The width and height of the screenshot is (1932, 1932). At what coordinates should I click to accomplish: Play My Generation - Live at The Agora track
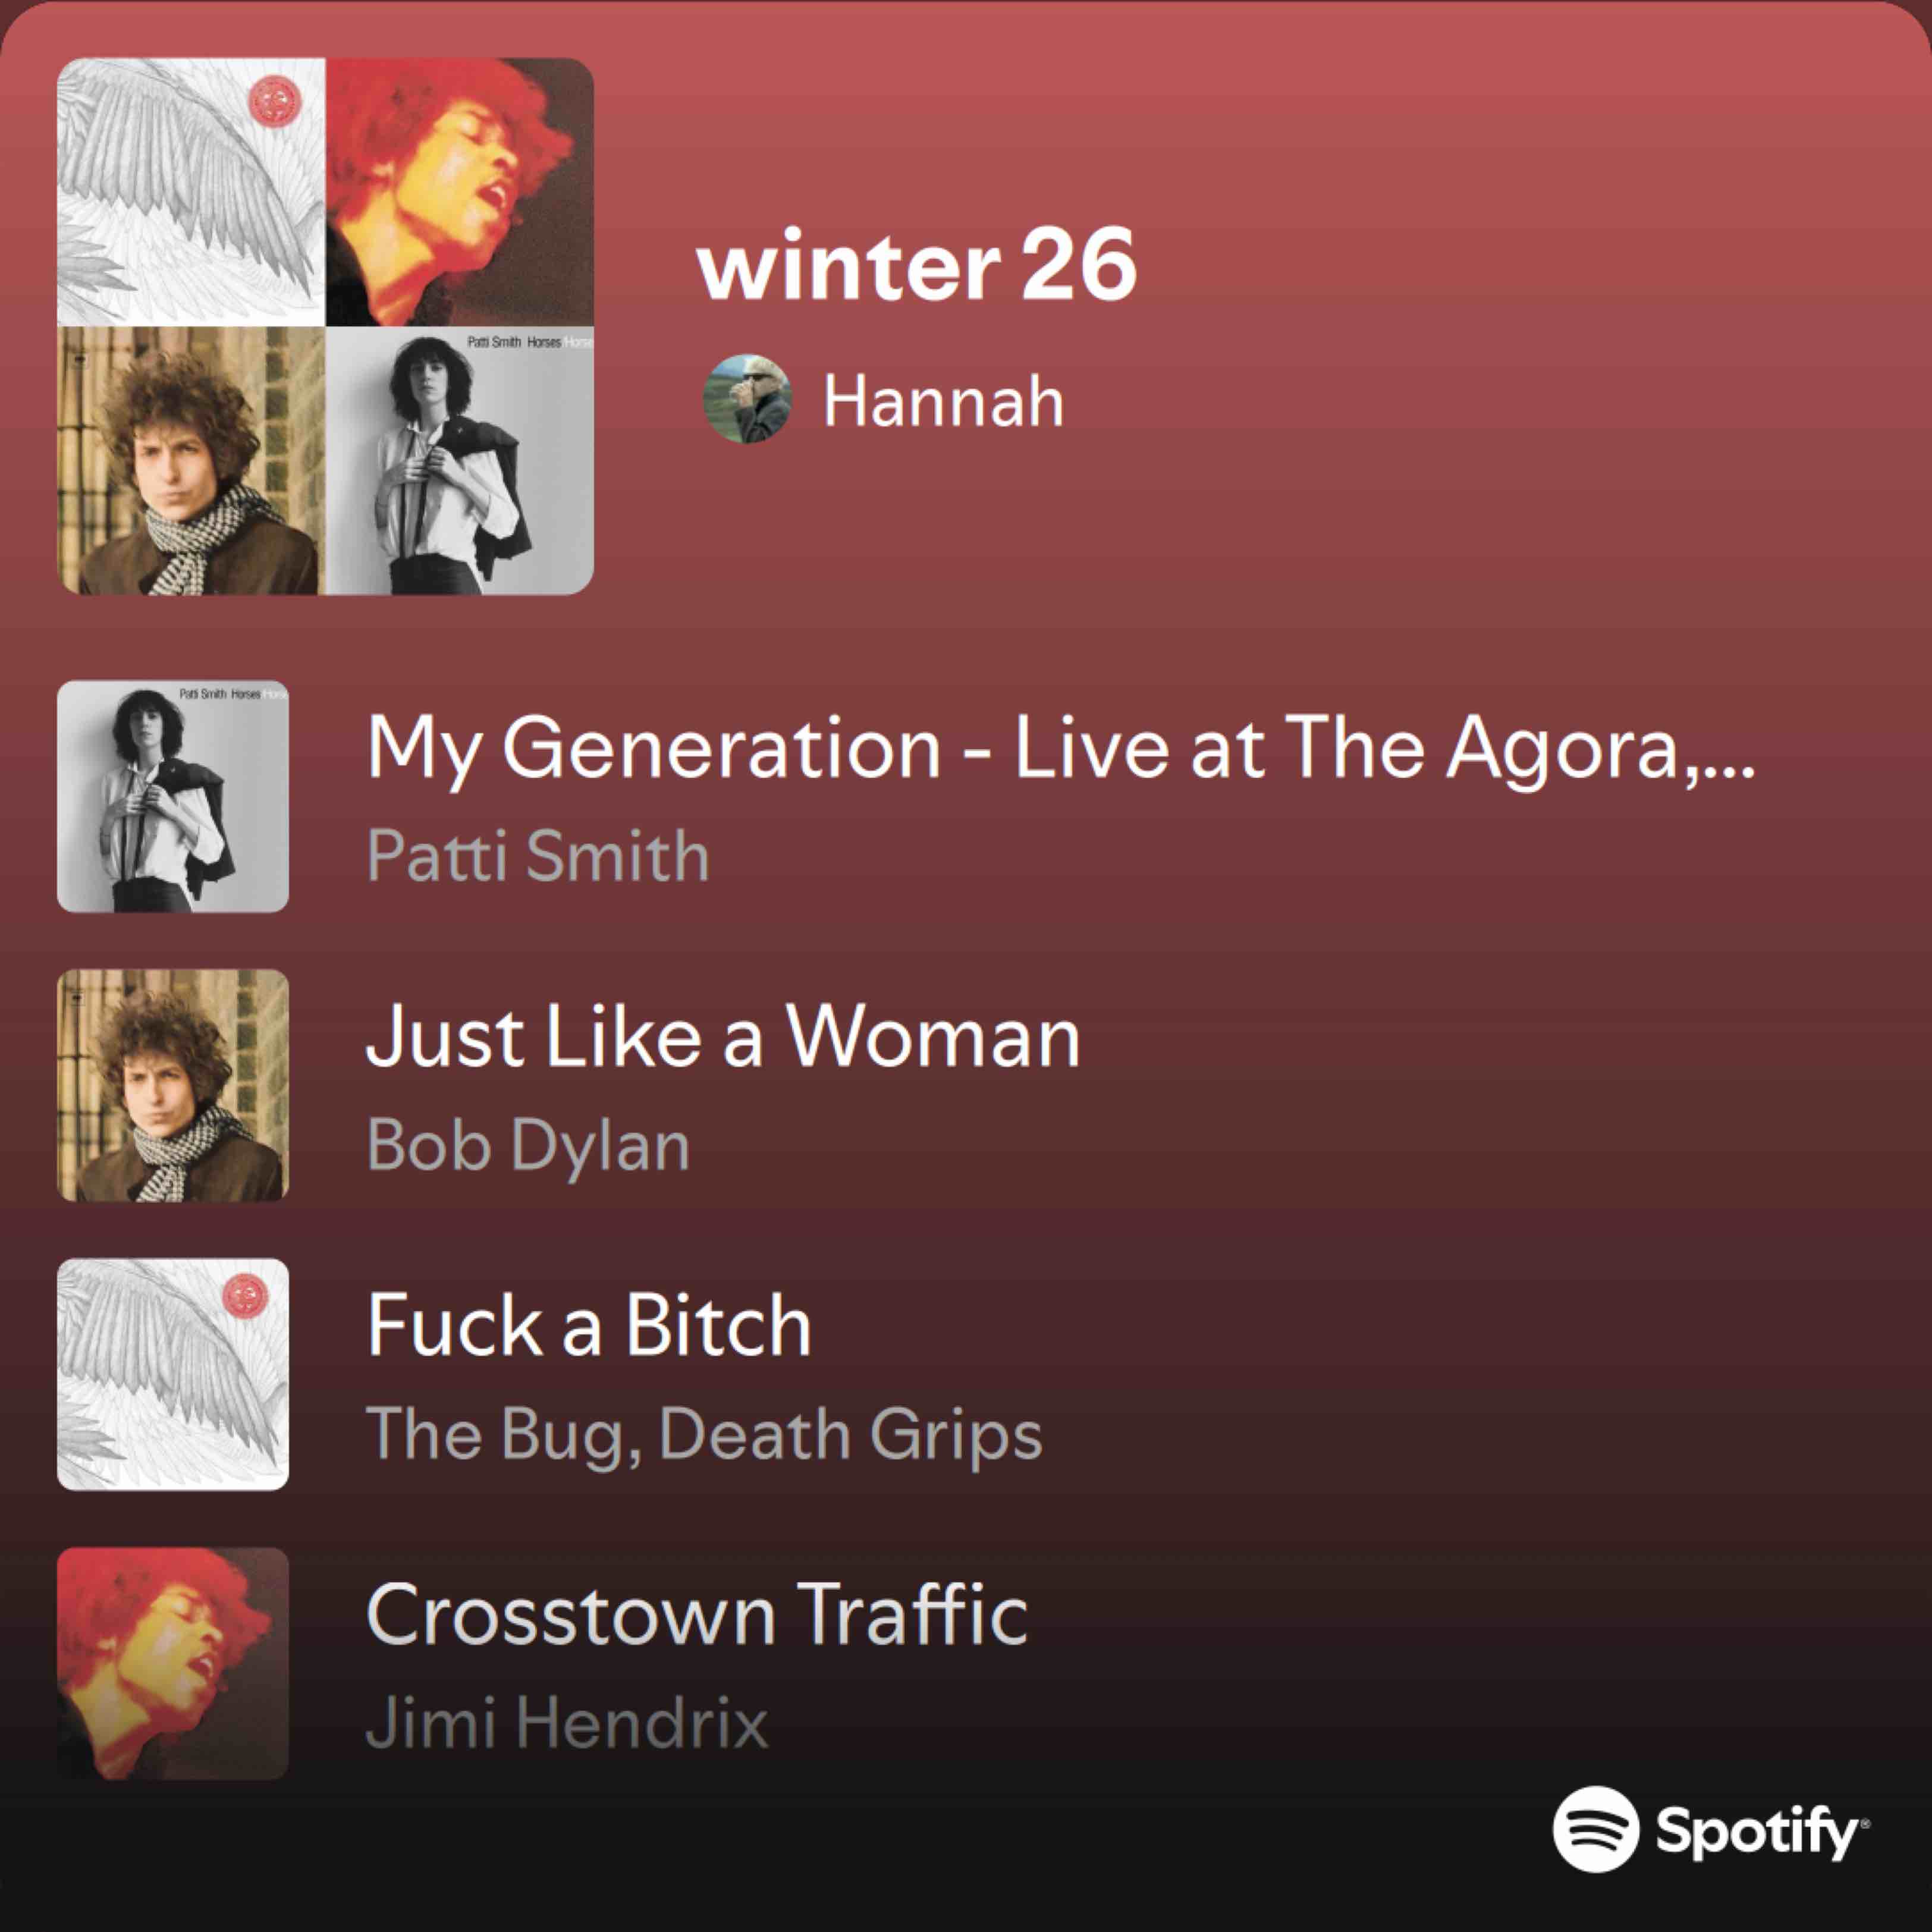[1060, 748]
